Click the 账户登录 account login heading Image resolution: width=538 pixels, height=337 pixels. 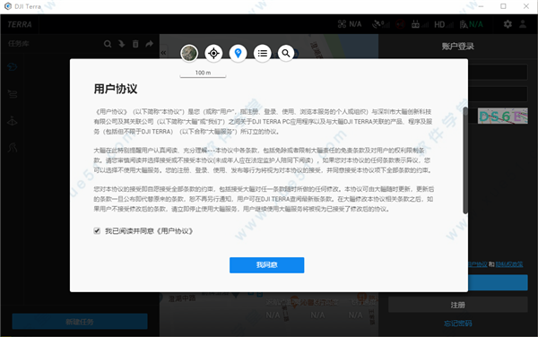(x=457, y=47)
